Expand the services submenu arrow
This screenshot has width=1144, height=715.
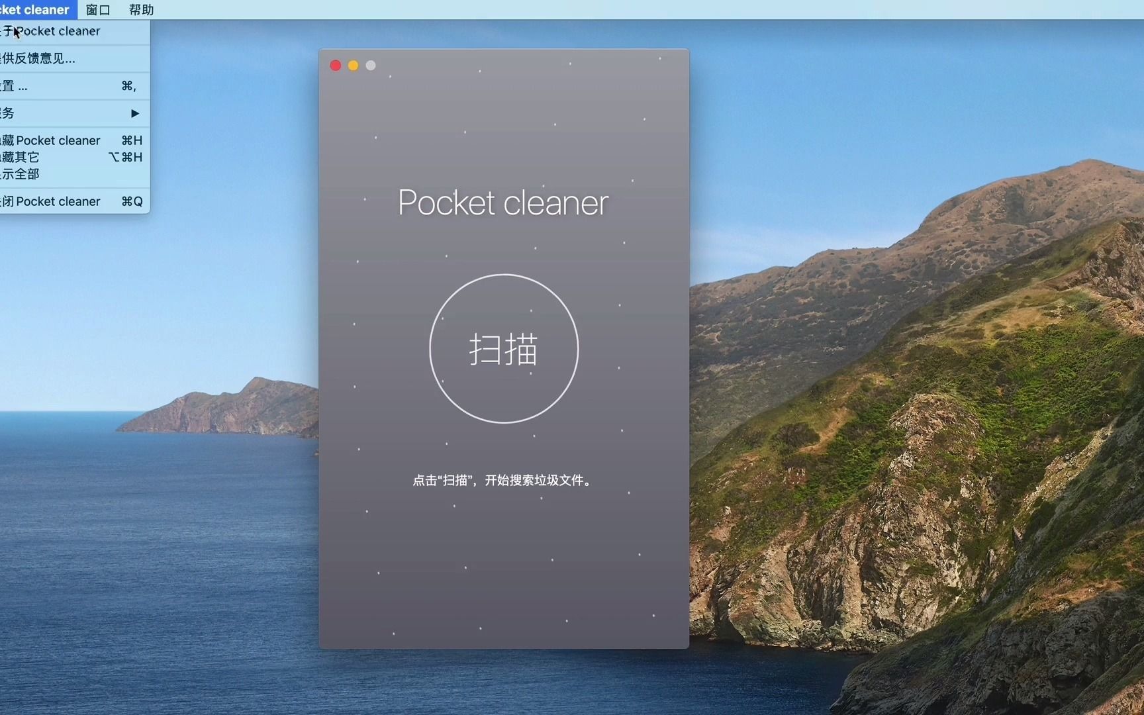(135, 113)
